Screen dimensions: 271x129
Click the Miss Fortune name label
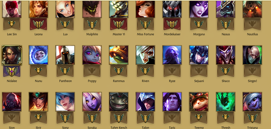pos(145,34)
